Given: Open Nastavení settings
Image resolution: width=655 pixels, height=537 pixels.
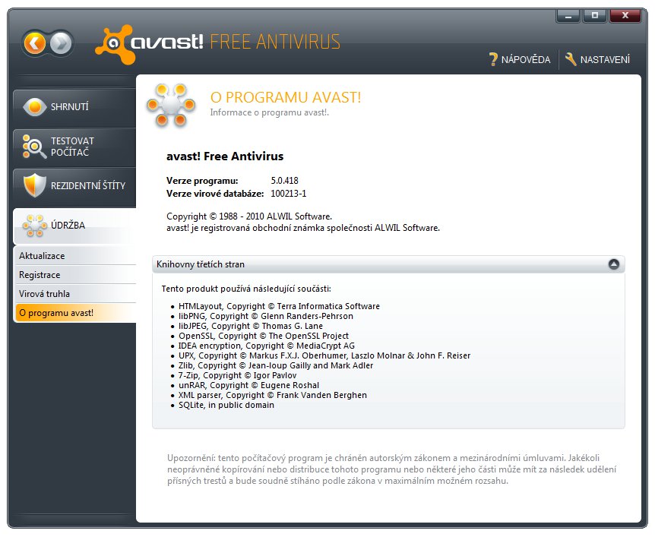Looking at the screenshot, I should tap(597, 59).
